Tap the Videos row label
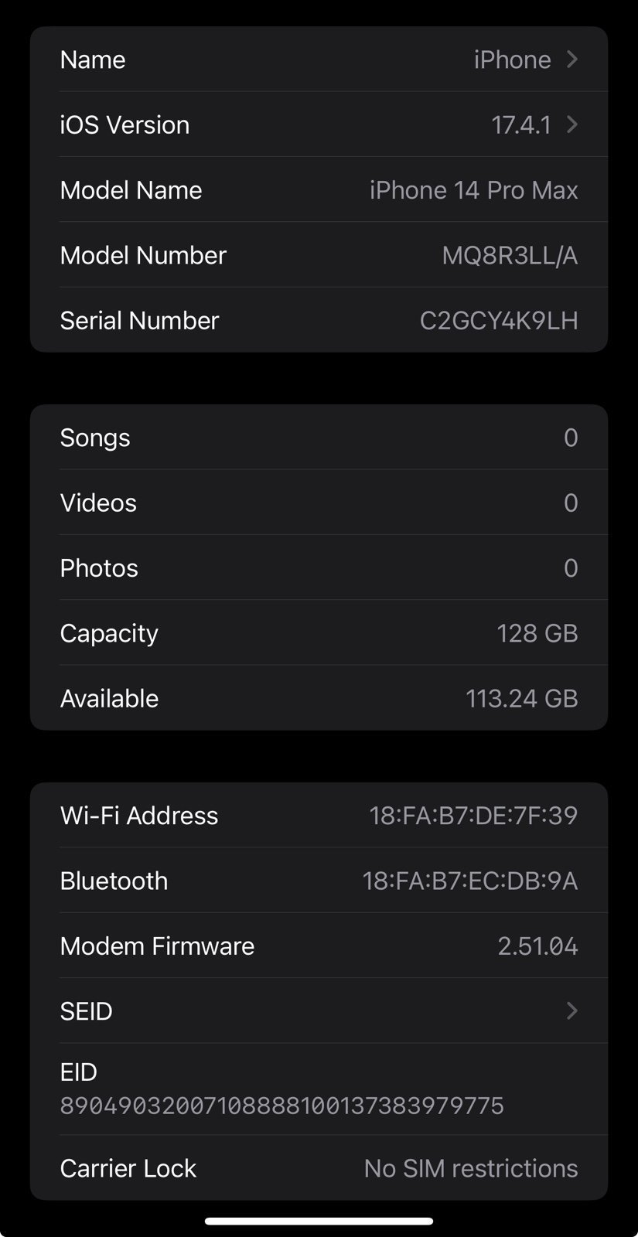Image resolution: width=638 pixels, height=1237 pixels. point(98,503)
